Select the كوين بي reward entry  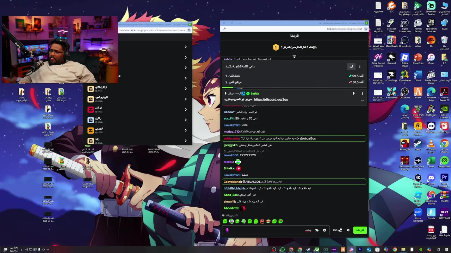point(137,130)
